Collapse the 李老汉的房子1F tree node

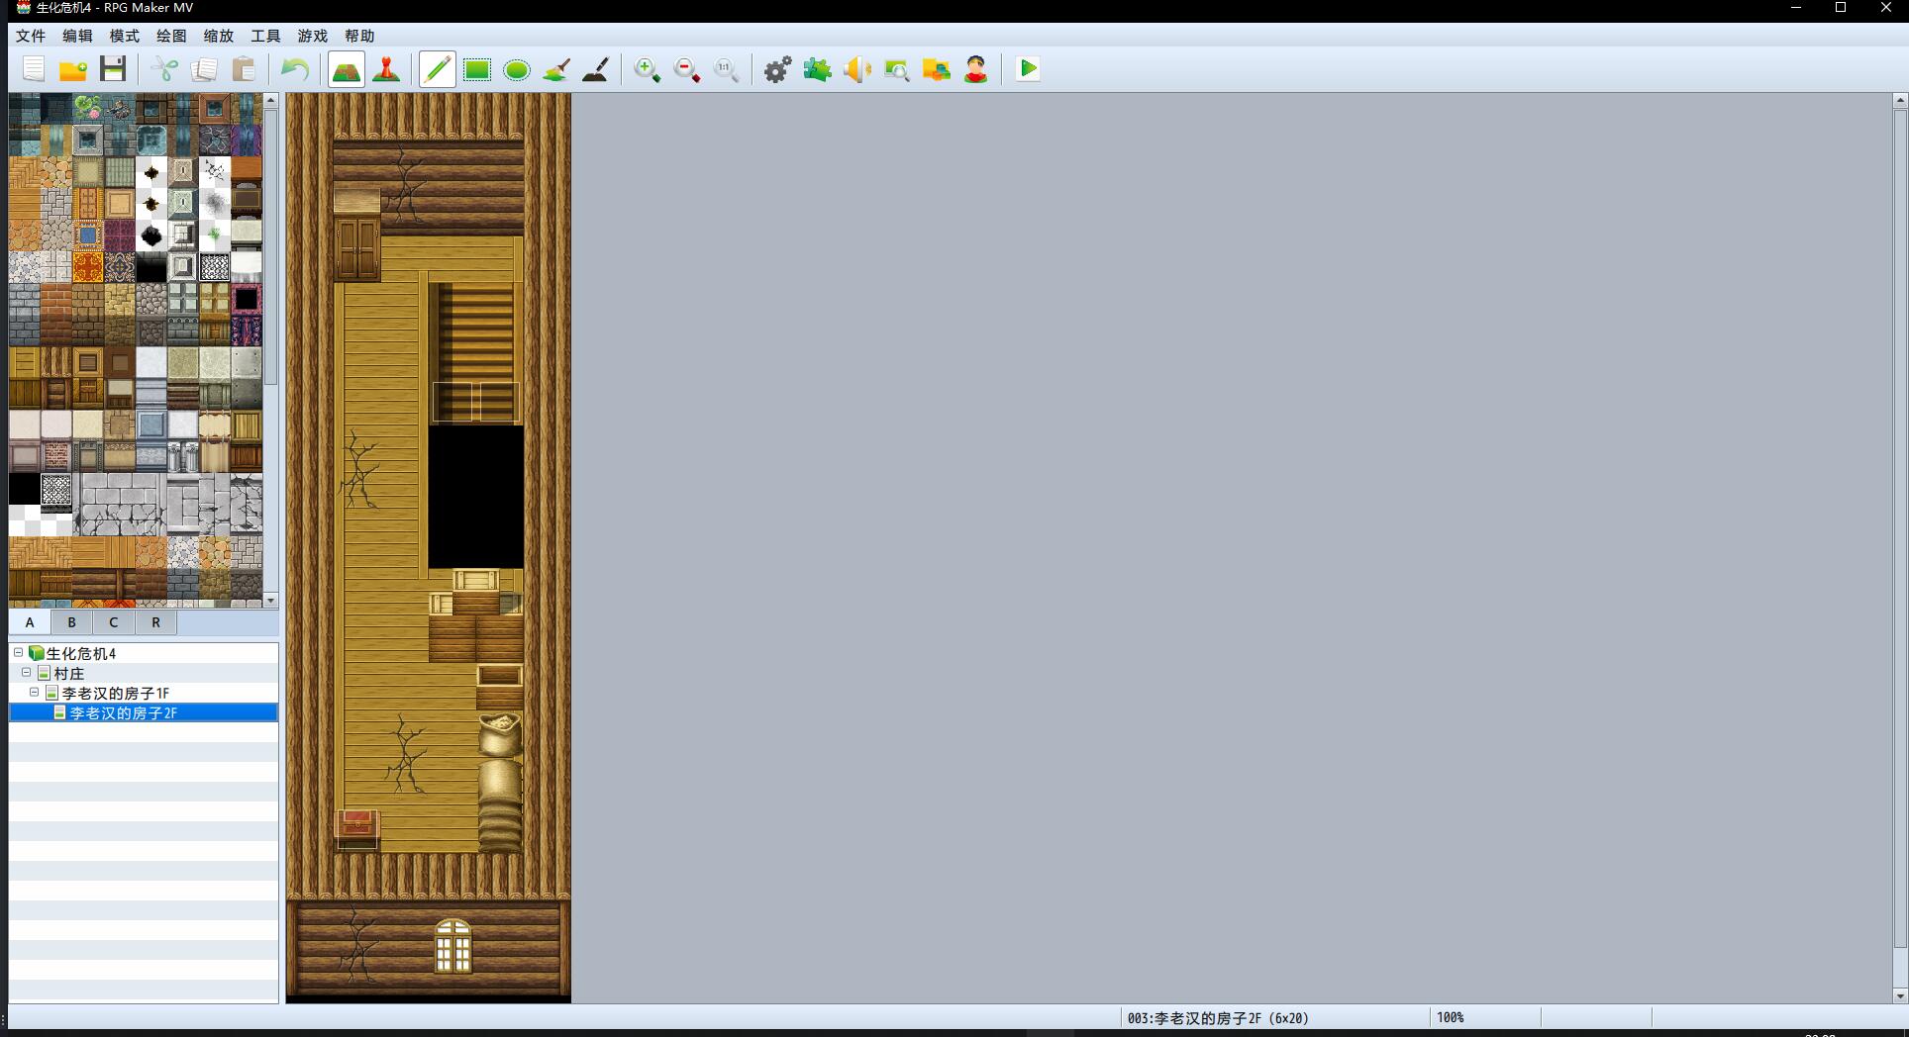click(x=34, y=693)
